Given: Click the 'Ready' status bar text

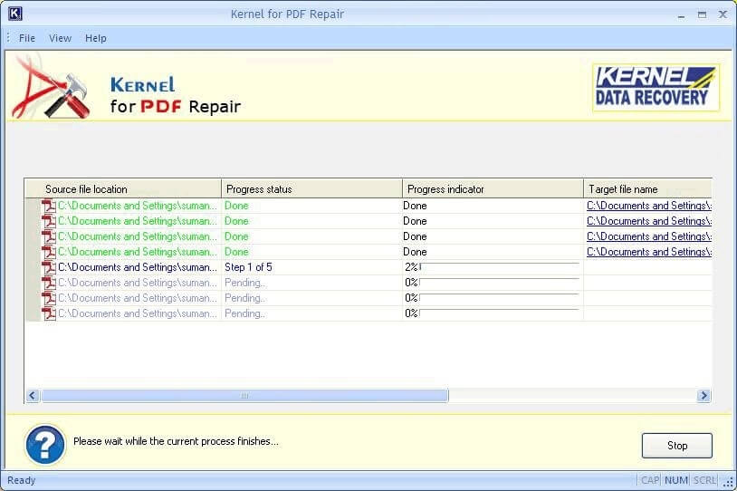Looking at the screenshot, I should [21, 480].
